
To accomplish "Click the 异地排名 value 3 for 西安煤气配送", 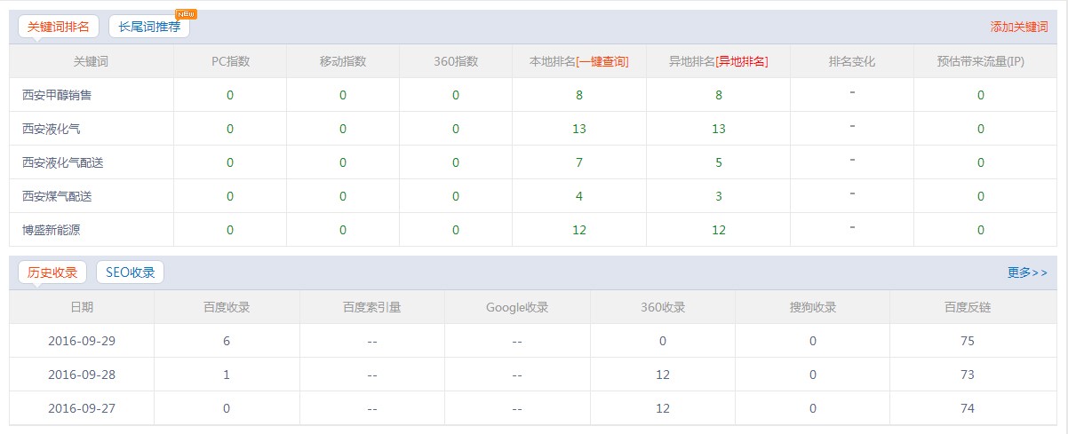I will point(719,196).
